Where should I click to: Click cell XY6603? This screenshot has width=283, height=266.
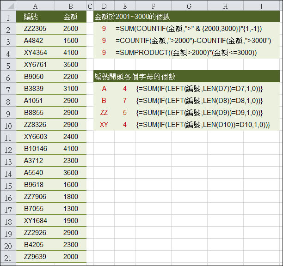[35, 137]
